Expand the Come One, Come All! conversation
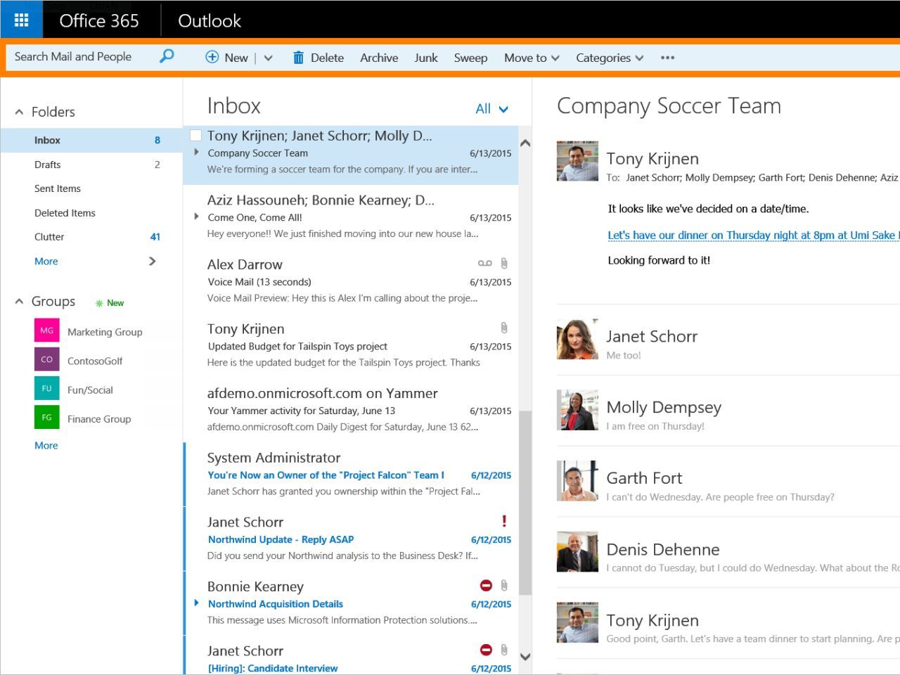 (197, 217)
